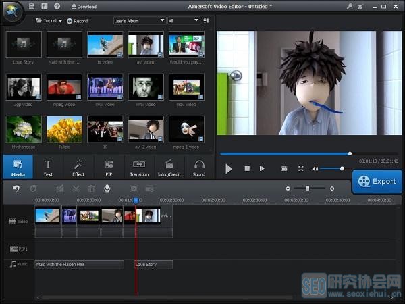405x304 pixels.
Task: Select the Love Story audio thumbnail
Action: (x=24, y=45)
